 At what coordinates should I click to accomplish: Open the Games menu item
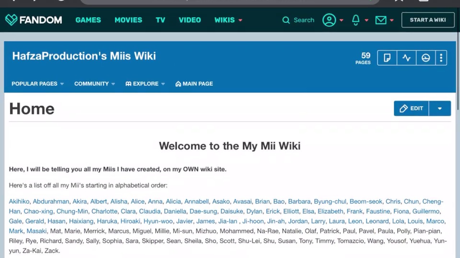coord(88,20)
